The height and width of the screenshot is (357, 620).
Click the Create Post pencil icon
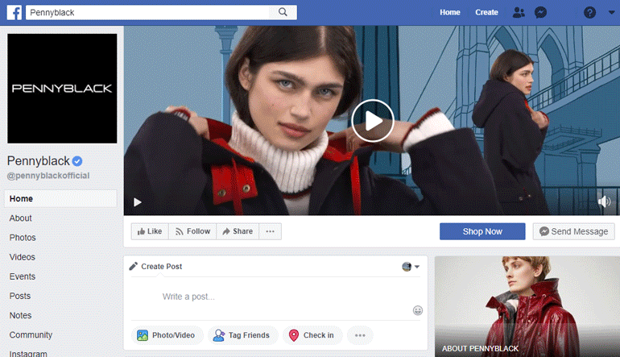point(133,266)
